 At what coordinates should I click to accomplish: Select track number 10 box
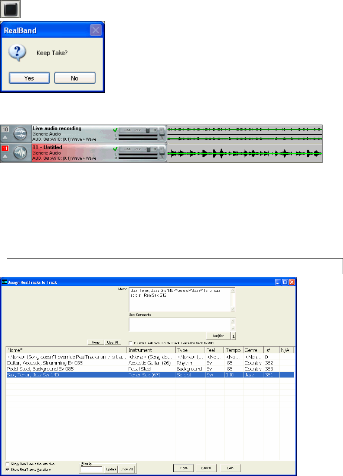click(4, 129)
